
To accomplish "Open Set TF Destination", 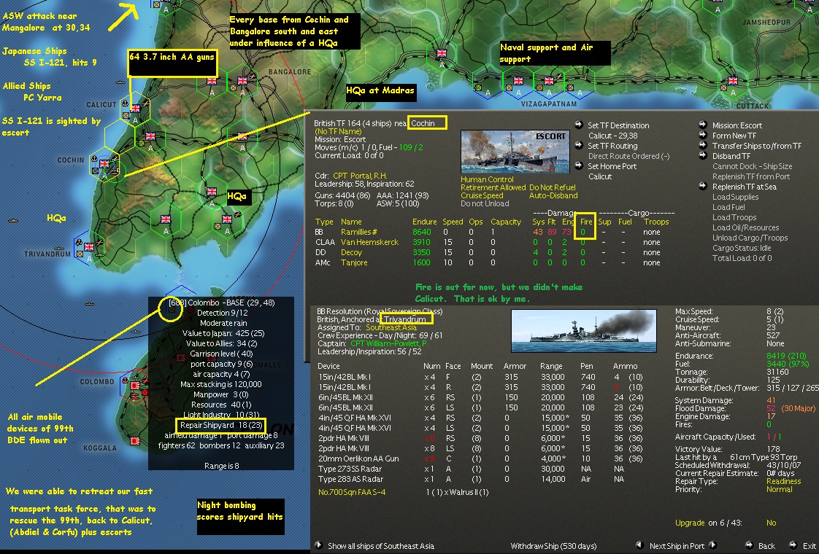I will (x=618, y=125).
